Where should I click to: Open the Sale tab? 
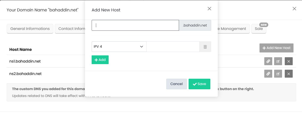coord(259,29)
